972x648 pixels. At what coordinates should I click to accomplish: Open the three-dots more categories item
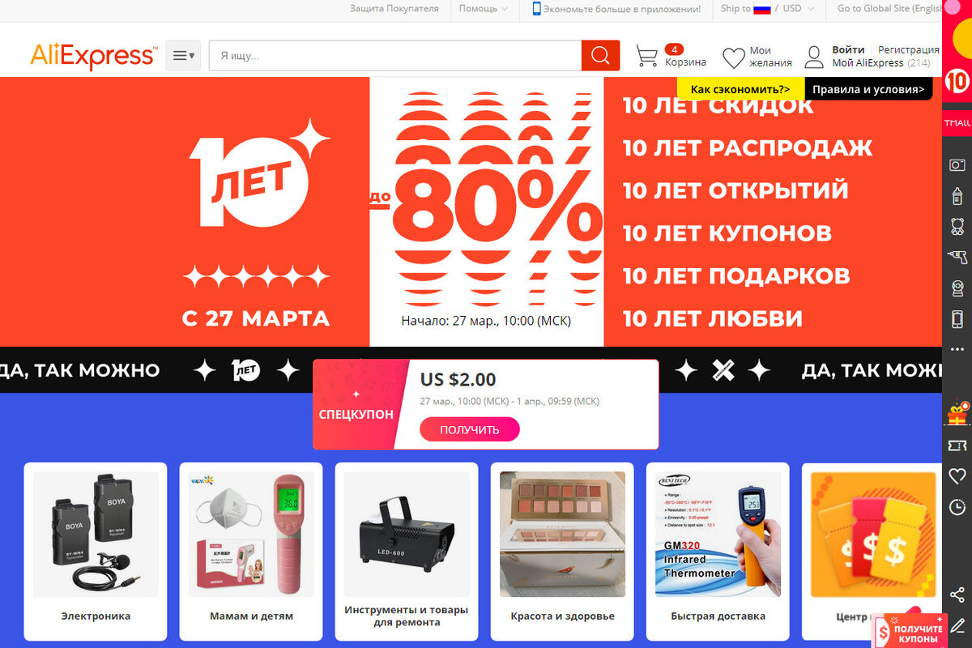957,349
